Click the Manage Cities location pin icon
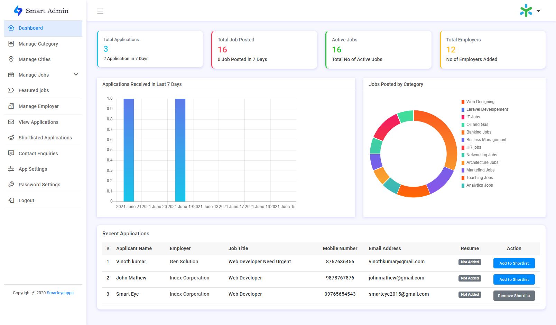Image resolution: width=556 pixels, height=325 pixels. [11, 59]
